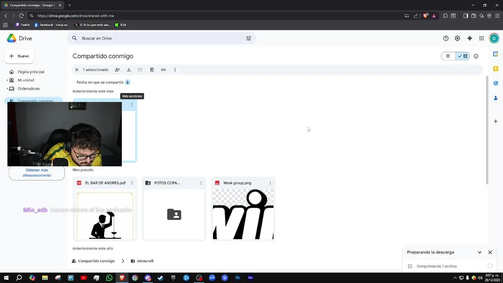Open Mi unidad in sidebar

pos(26,80)
